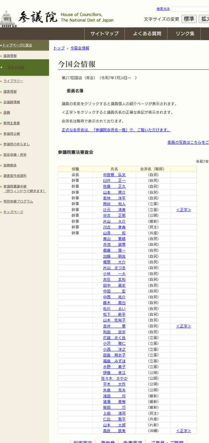Screen dimensions: 209x443
Task: Open 請願 in the sidebar
Action: [x=6, y=113]
